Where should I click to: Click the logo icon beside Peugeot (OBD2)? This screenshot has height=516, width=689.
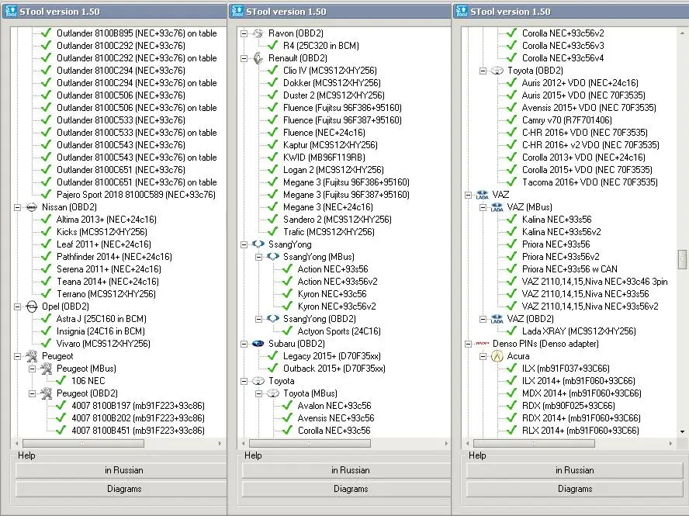tap(46, 393)
